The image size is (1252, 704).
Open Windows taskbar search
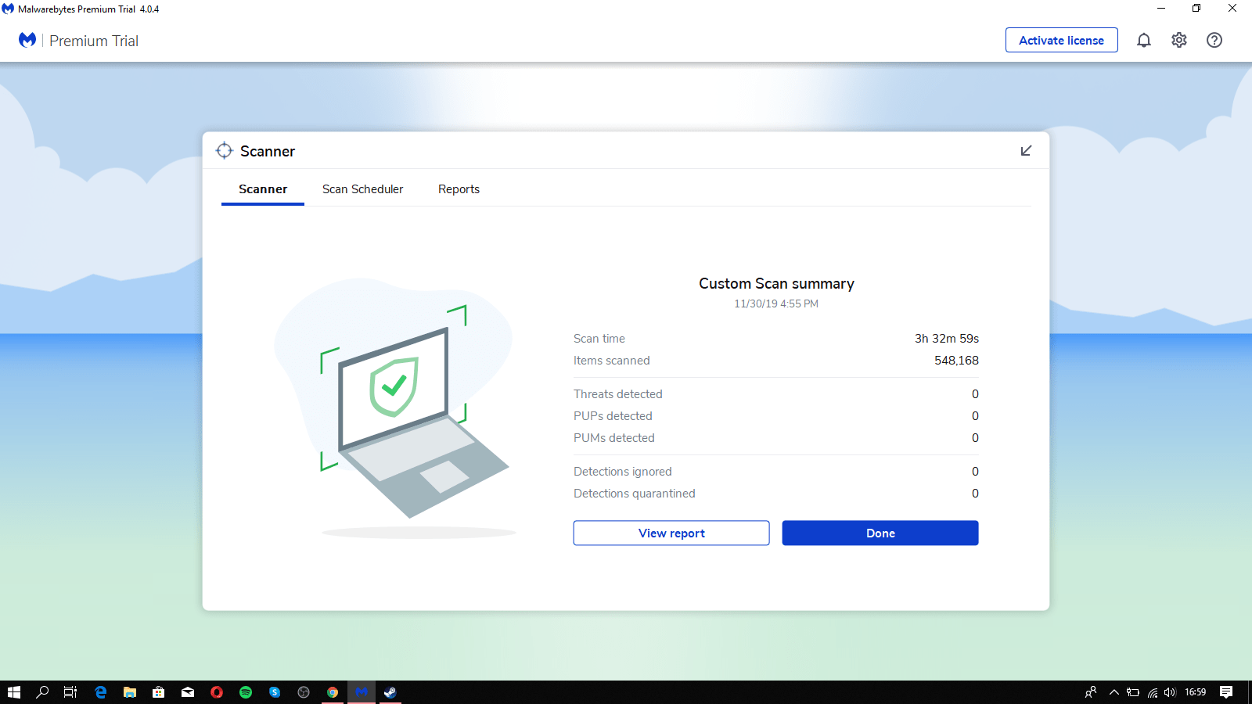pos(43,692)
